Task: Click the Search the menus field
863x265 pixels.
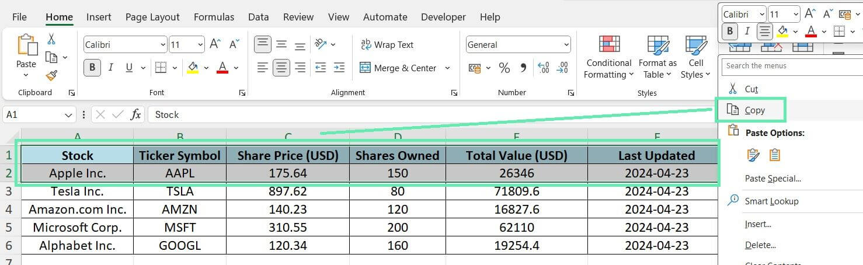Action: pos(792,66)
